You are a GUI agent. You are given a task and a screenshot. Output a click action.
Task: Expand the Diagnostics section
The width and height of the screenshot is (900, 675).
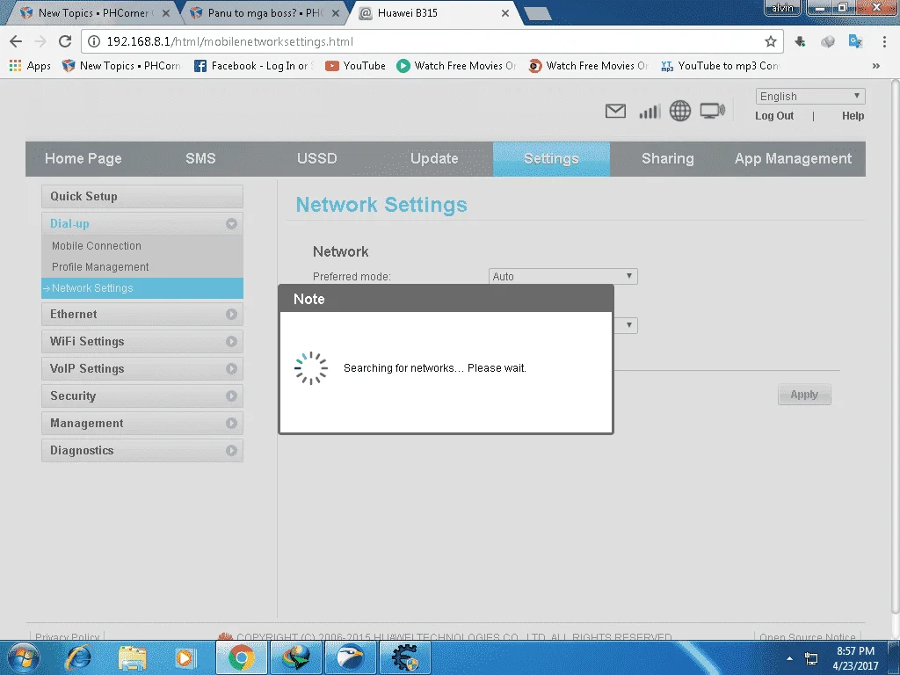(x=142, y=451)
